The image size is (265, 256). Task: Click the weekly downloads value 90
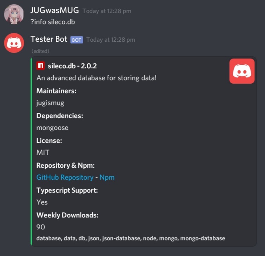coord(41,227)
